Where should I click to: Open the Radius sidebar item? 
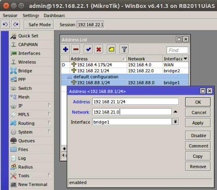(x=31, y=167)
